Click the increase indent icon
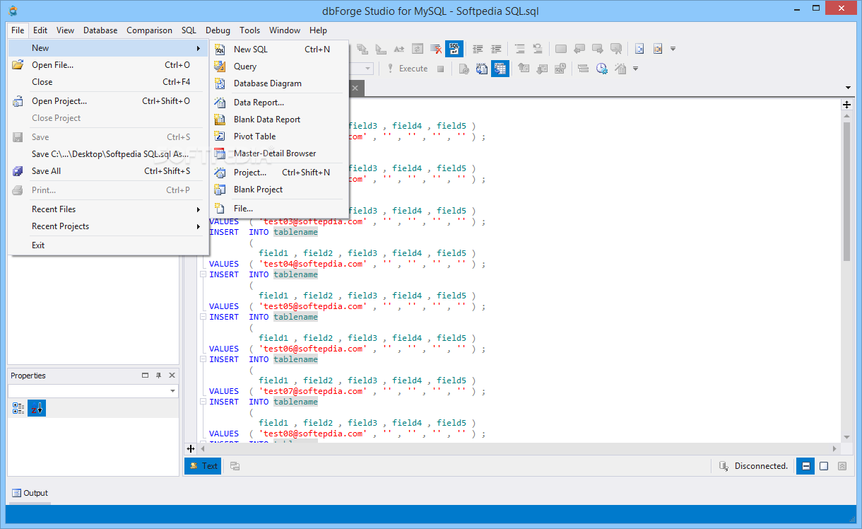862x529 pixels. coord(496,49)
